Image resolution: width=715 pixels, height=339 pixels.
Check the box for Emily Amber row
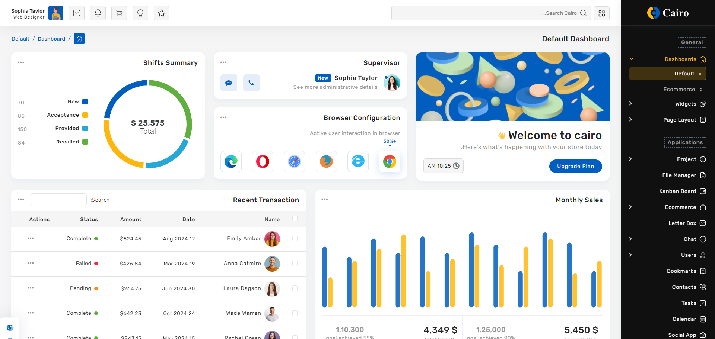coord(295,239)
